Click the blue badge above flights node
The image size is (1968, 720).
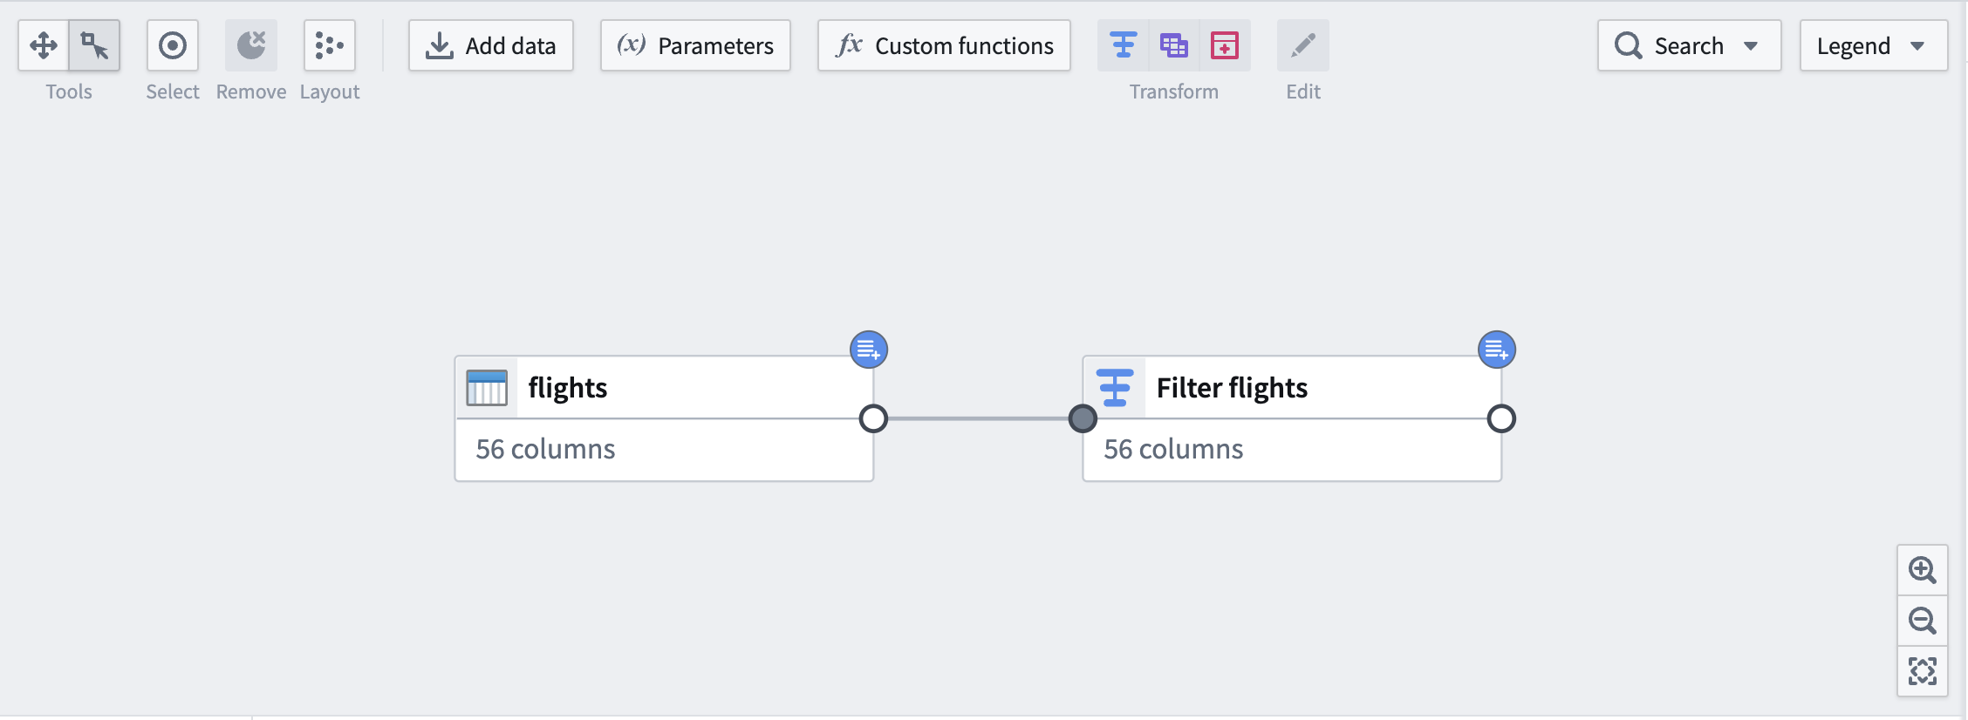[x=869, y=350]
